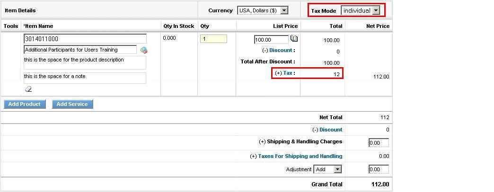This screenshot has height=192, width=494.
Task: Click the Item Details heading
Action: pyautogui.click(x=20, y=10)
